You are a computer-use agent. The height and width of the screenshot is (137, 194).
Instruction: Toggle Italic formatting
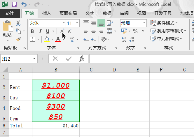point(40,31)
